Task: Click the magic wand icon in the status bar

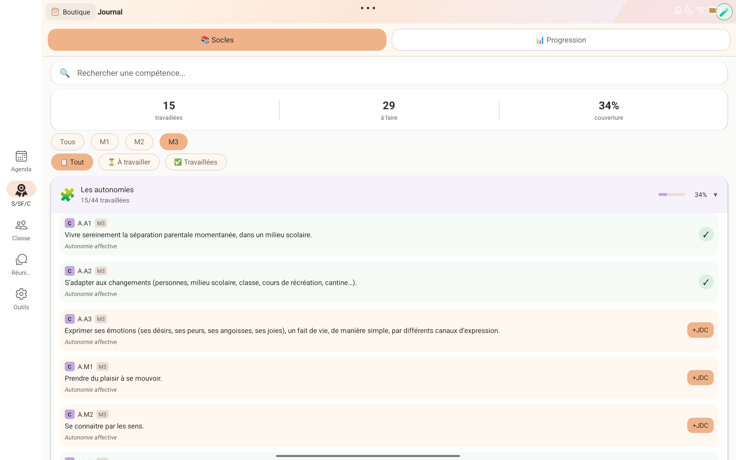Action: (724, 11)
